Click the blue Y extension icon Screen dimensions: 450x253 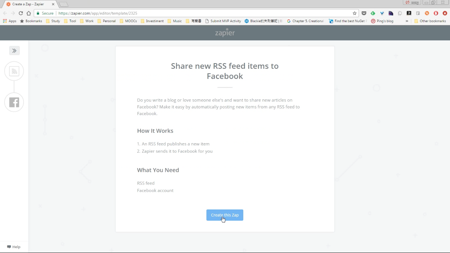pos(382,13)
